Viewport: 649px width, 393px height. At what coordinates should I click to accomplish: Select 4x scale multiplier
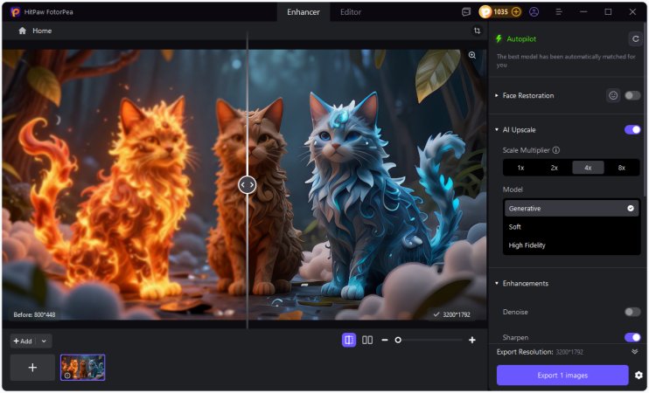click(588, 168)
